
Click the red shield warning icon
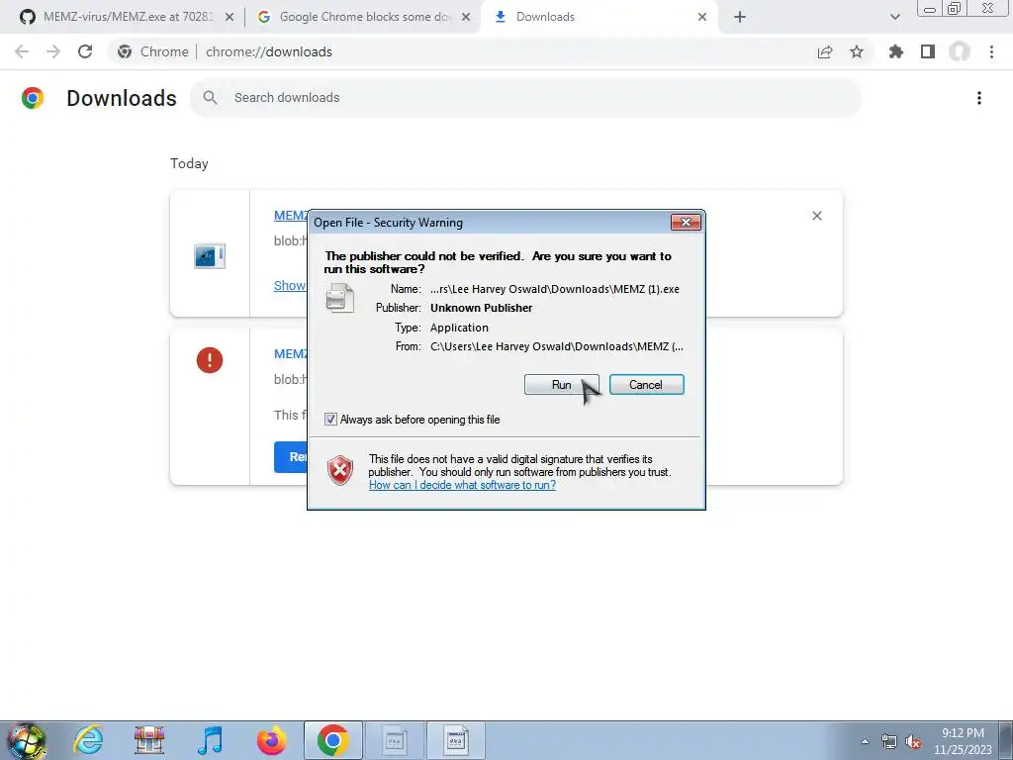tap(340, 470)
